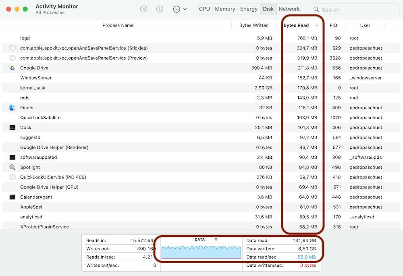Click the All Processes subtitle
Image resolution: width=403 pixels, height=276 pixels.
(x=50, y=12)
